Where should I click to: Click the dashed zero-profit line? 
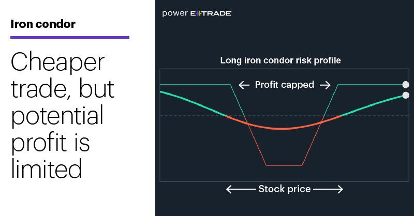click(x=284, y=116)
